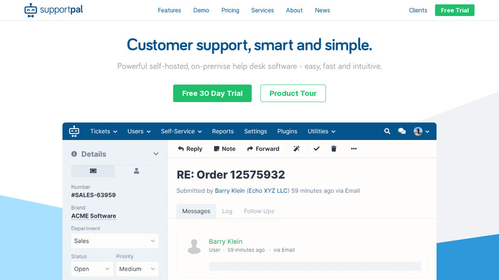Open the Echo XYZ LLC organisation link
Viewport: 499px width, 280px height.
[x=268, y=190]
